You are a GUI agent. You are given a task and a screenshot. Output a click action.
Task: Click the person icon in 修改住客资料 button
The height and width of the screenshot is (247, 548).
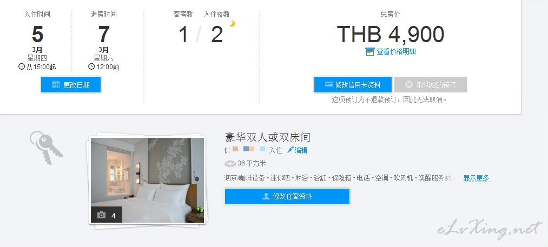point(266,196)
